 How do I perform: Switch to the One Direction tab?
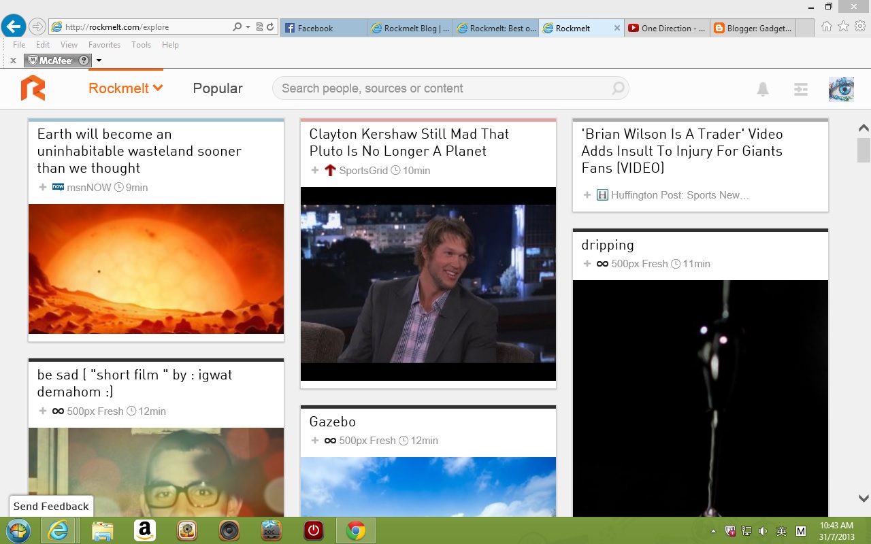[x=667, y=28]
